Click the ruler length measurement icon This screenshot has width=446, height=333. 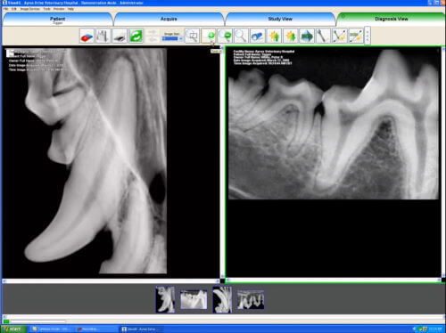[356, 36]
